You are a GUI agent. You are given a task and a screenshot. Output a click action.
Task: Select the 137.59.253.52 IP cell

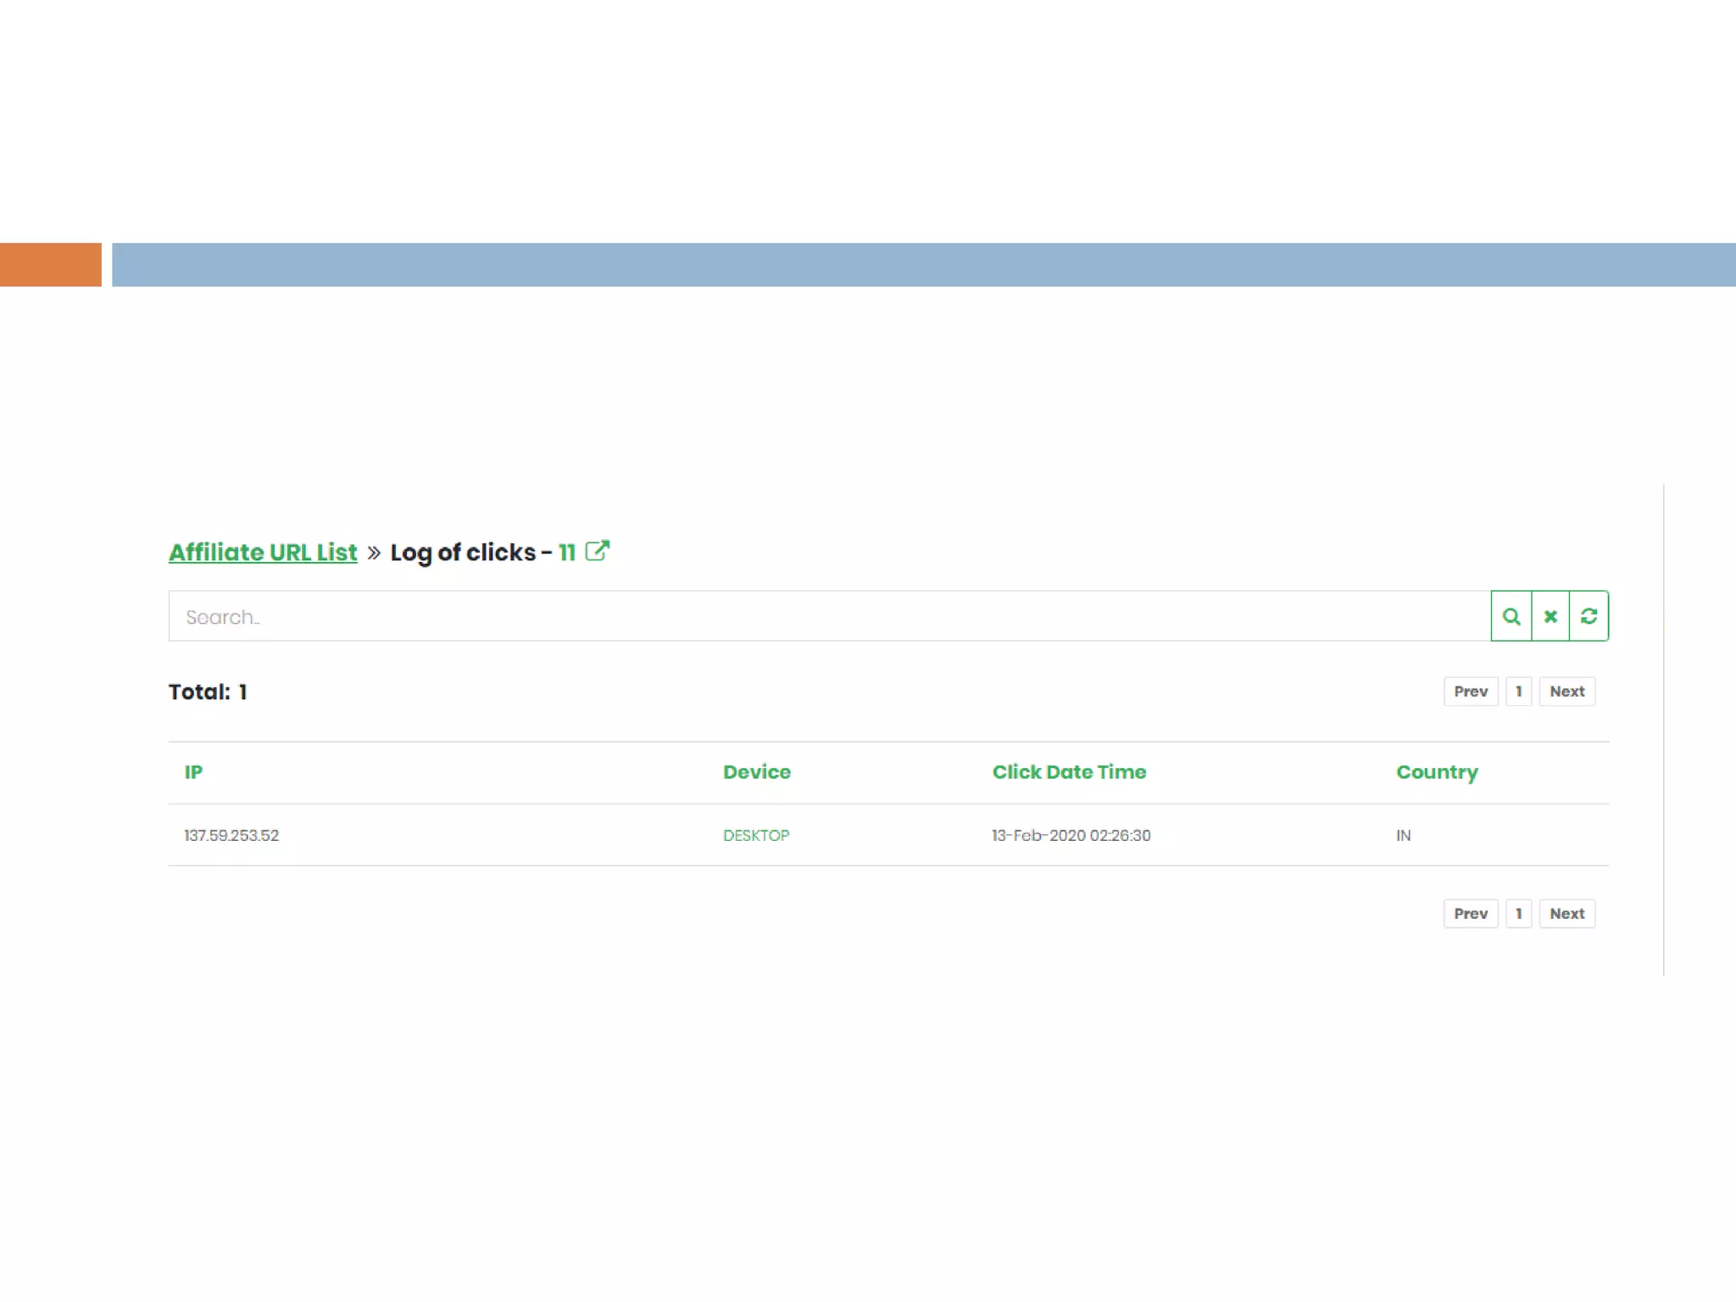point(231,835)
